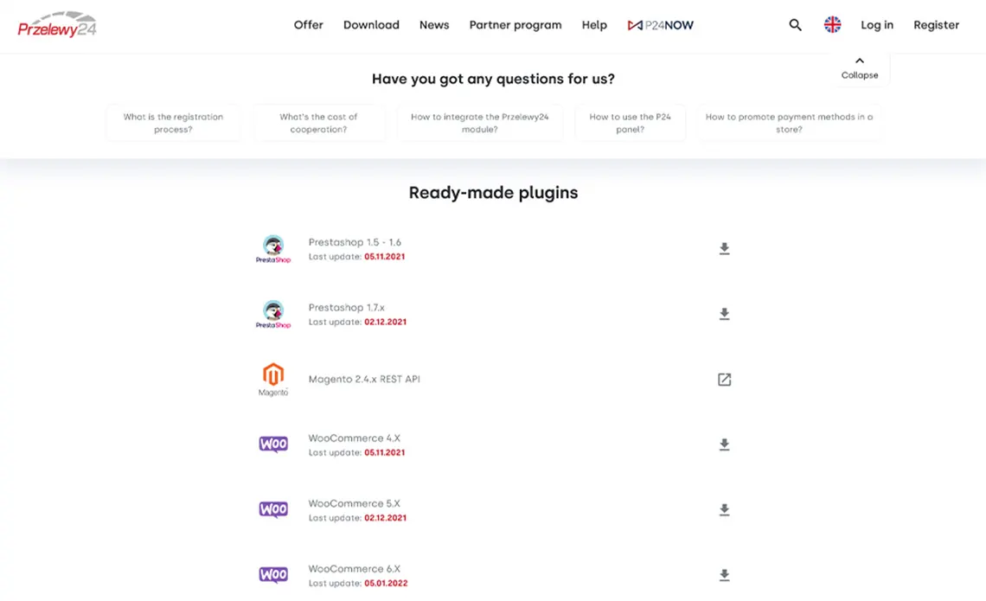The image size is (986, 601).
Task: Open the Download menu
Action: coord(371,25)
